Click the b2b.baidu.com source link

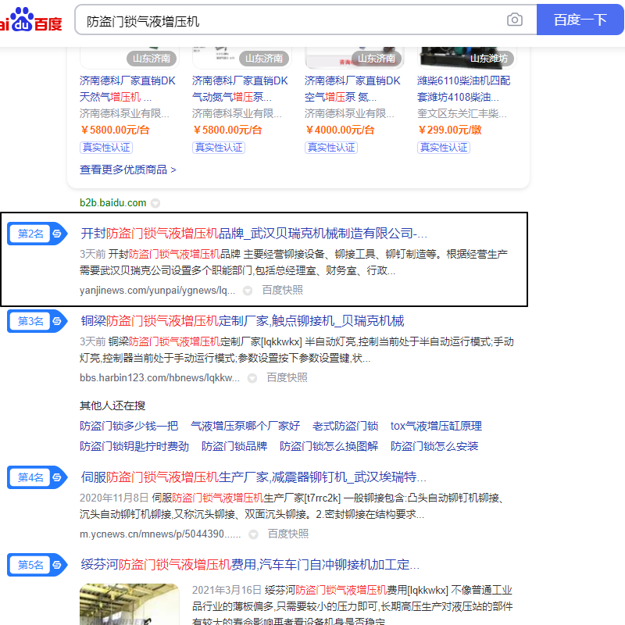(x=112, y=203)
